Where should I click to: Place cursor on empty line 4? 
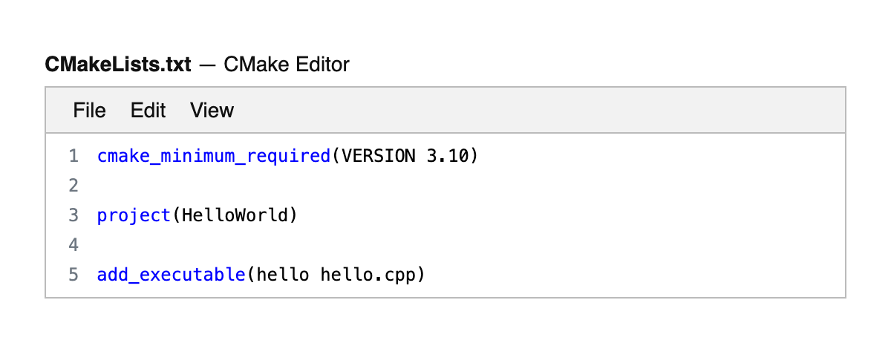pyautogui.click(x=297, y=245)
